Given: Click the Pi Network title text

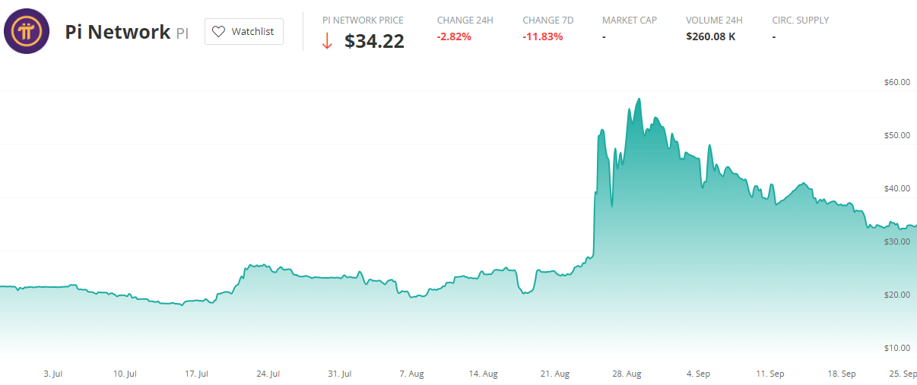Looking at the screenshot, I should point(117,32).
